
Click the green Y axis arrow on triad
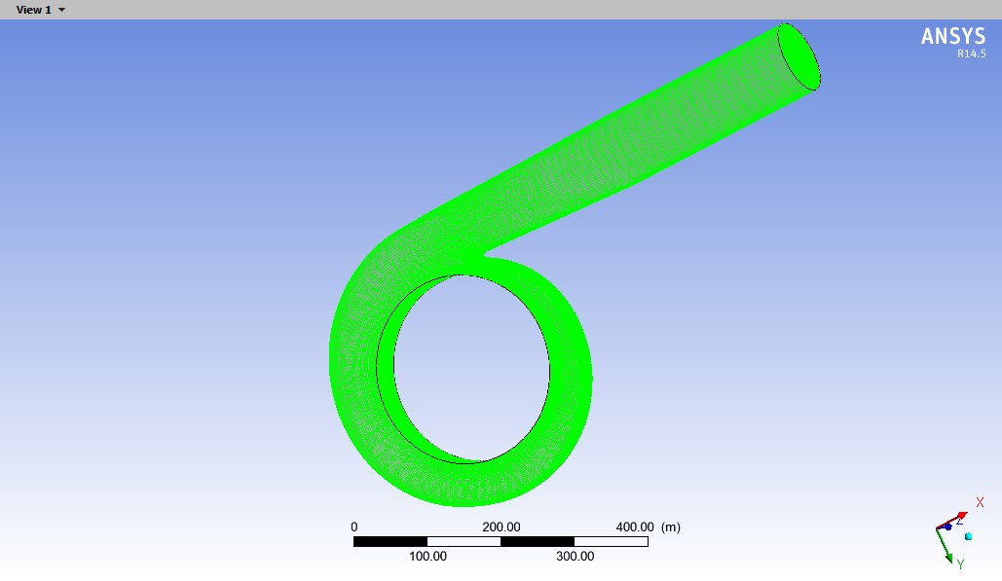pos(949,555)
